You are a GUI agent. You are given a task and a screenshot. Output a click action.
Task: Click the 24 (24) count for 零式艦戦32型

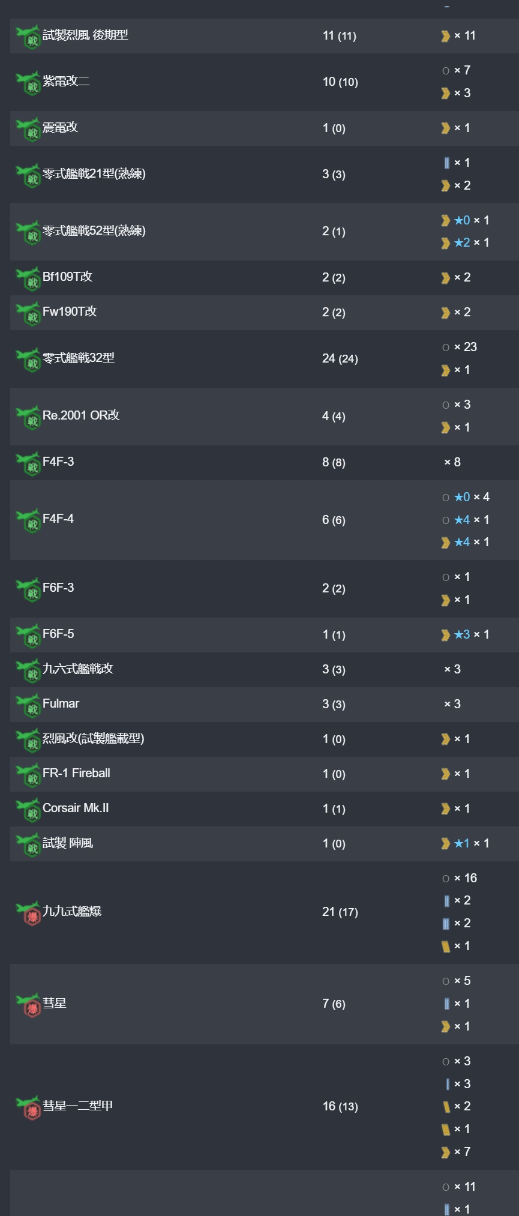(x=340, y=358)
